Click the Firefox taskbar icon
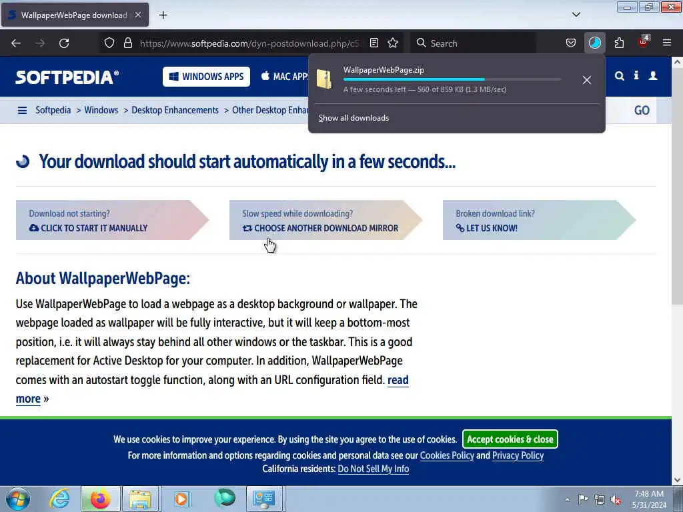Screen dimensions: 683x512 pos(100,499)
